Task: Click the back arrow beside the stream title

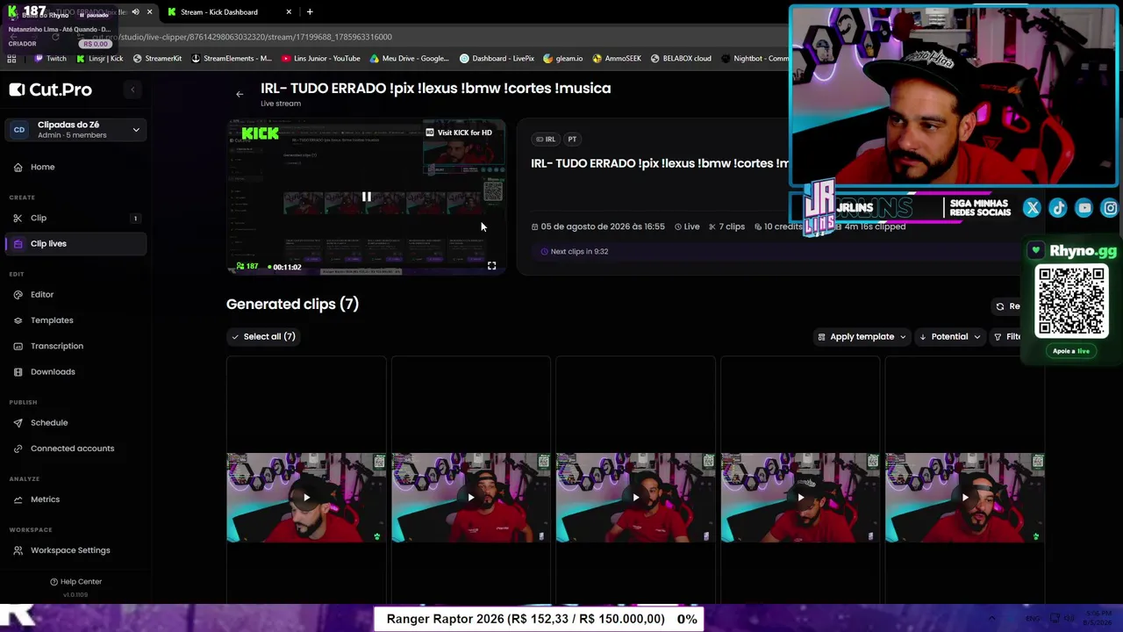Action: pyautogui.click(x=240, y=94)
